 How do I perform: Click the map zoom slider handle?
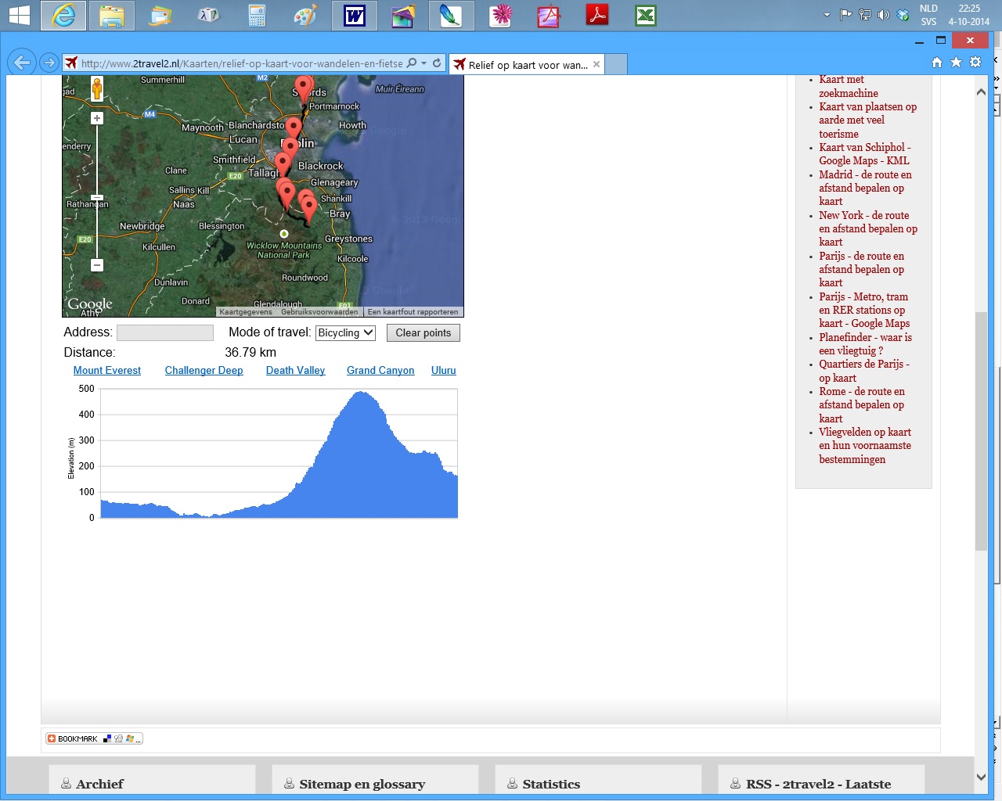click(97, 198)
